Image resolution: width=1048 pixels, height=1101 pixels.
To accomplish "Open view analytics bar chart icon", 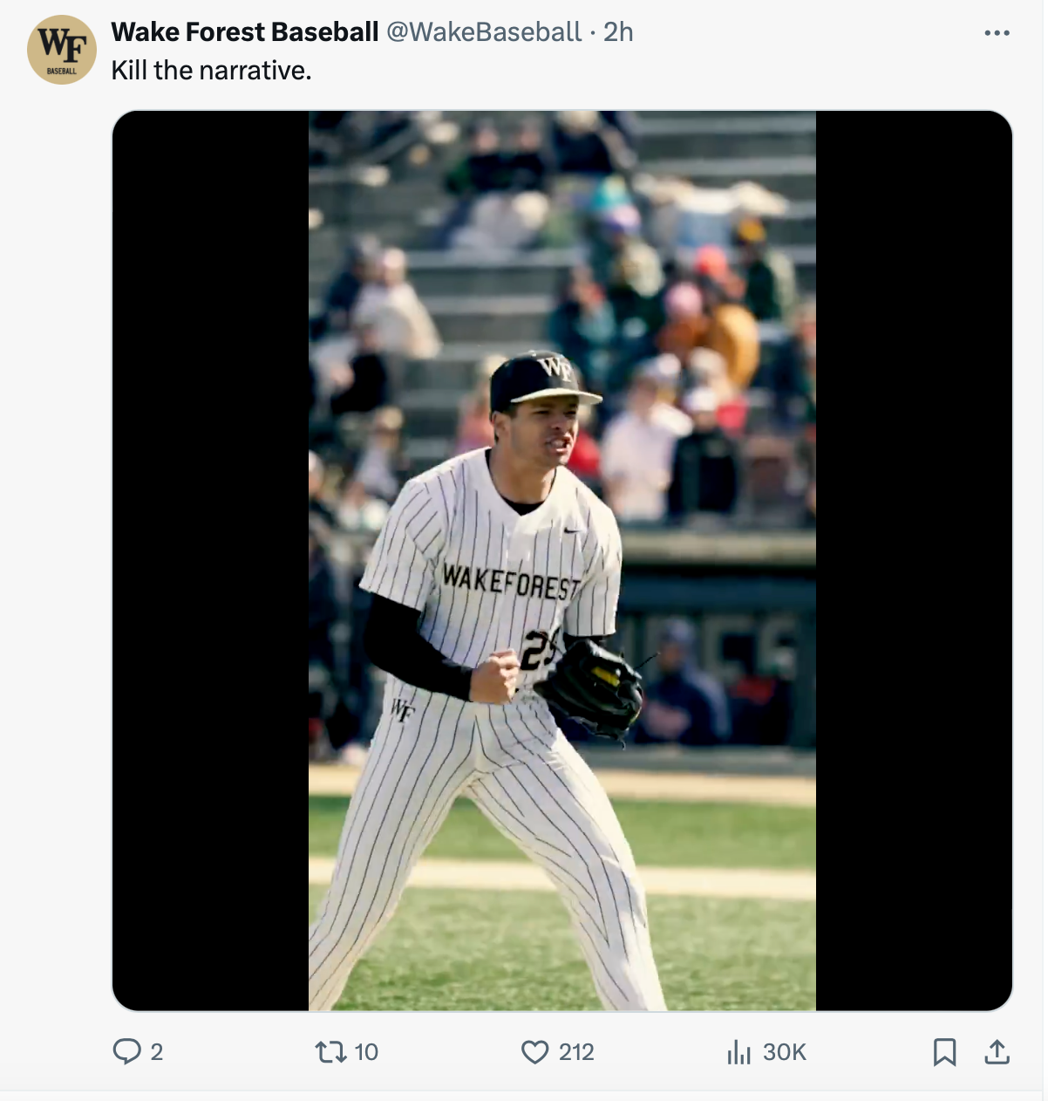I will click(738, 1052).
